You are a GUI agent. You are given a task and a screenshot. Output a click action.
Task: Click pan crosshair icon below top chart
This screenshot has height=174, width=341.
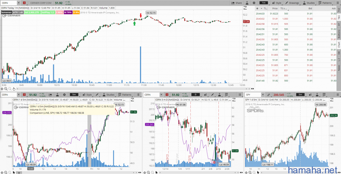click(2, 89)
